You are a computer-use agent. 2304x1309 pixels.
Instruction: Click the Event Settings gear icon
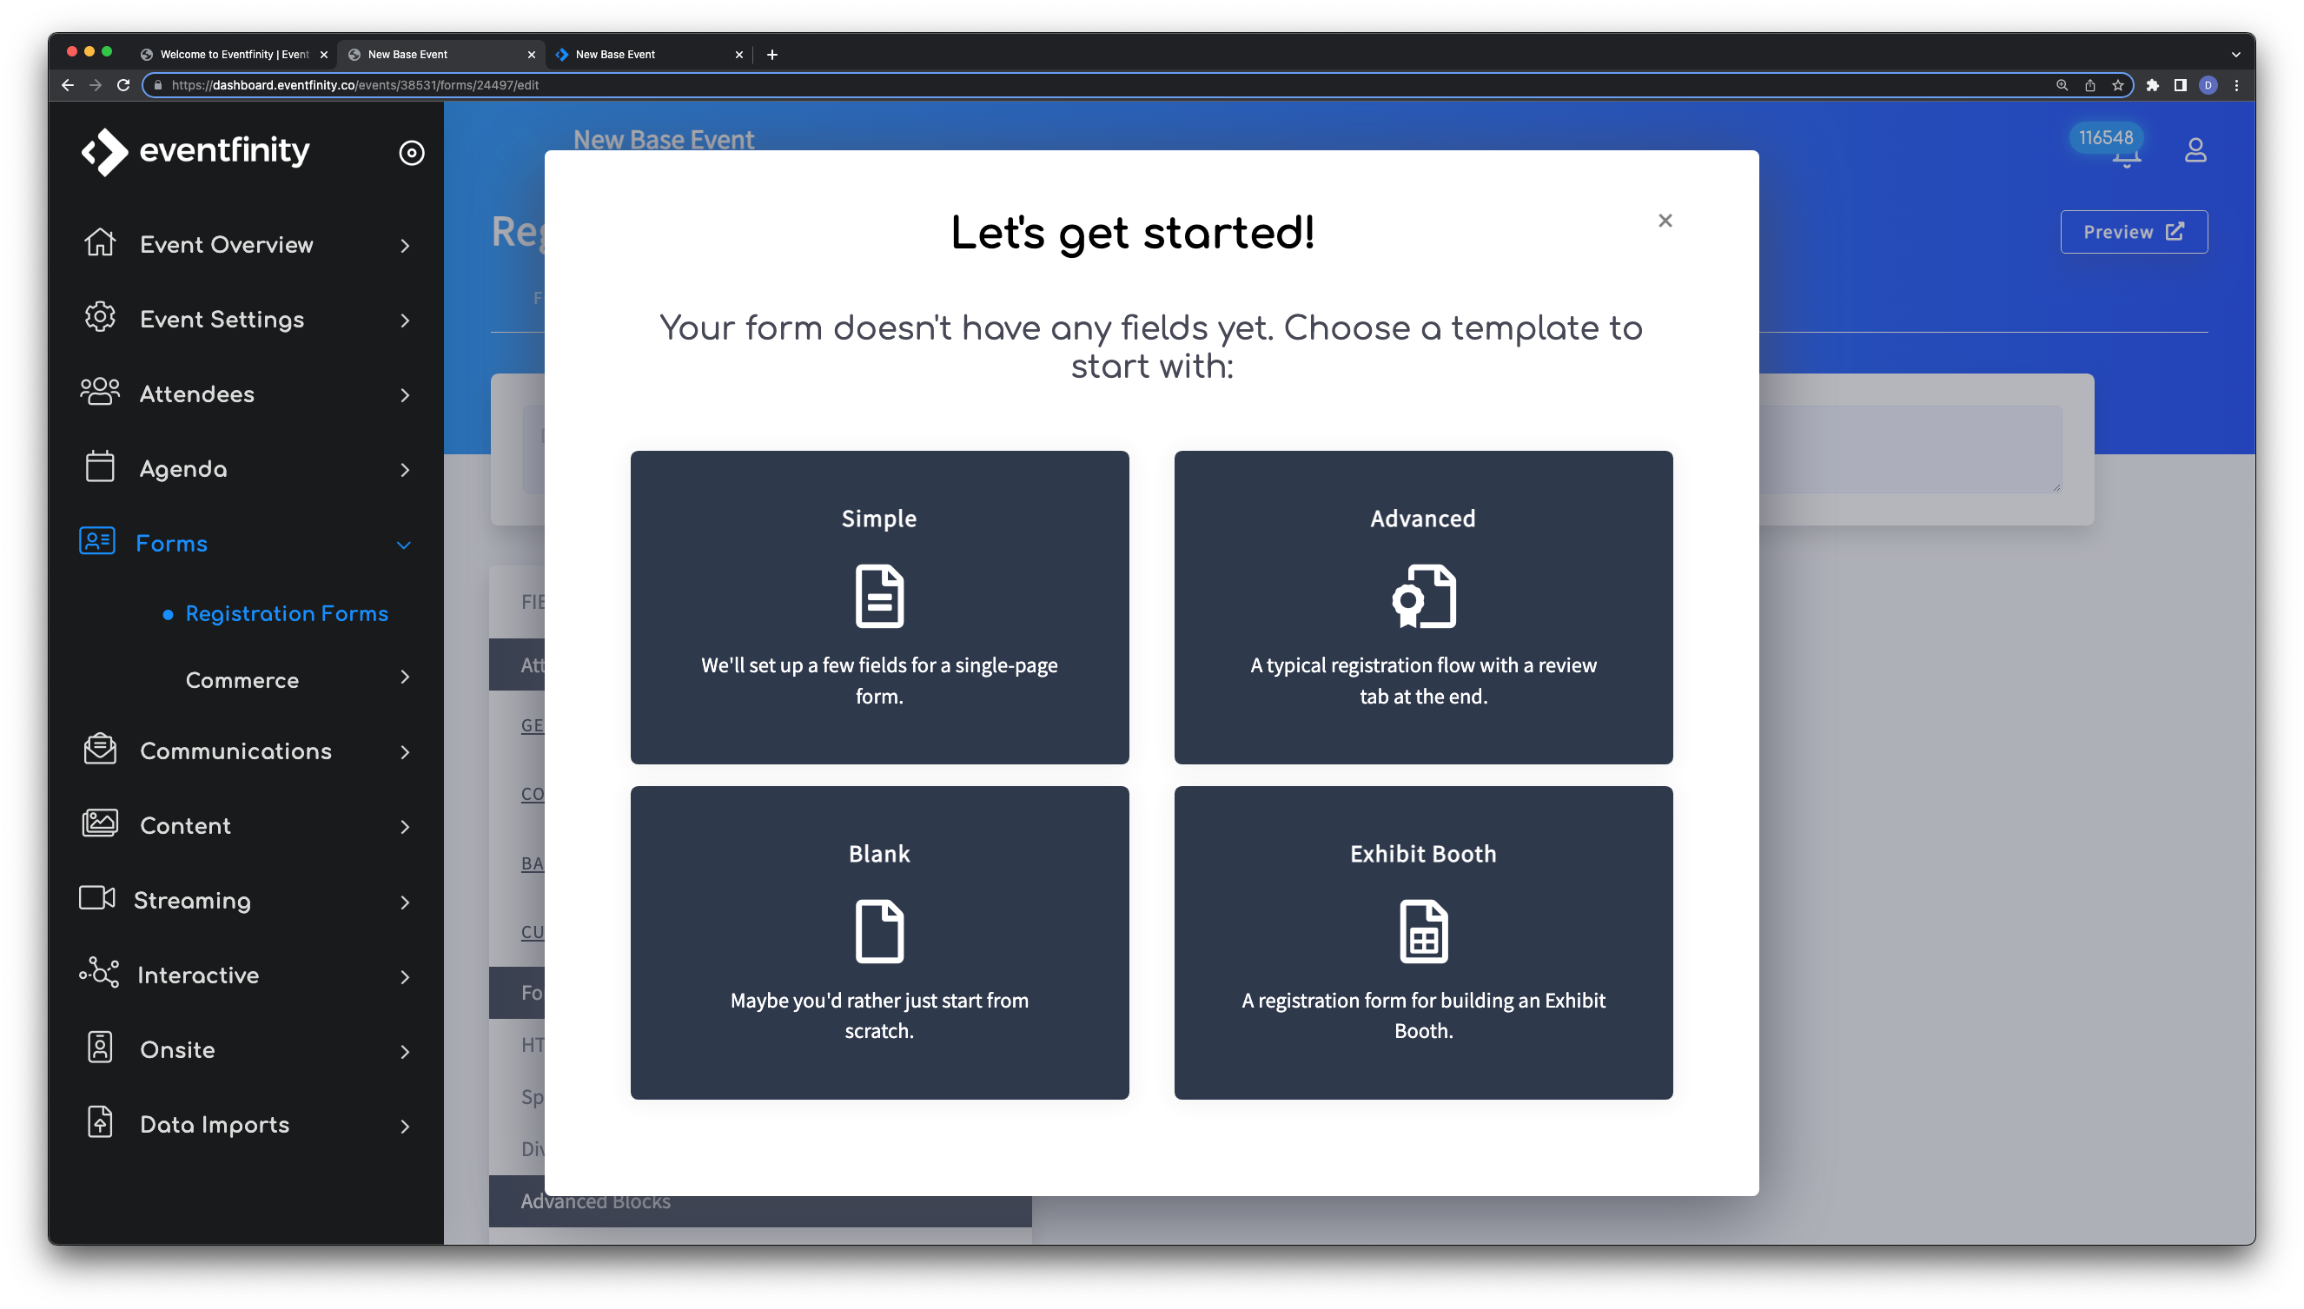pyautogui.click(x=100, y=317)
